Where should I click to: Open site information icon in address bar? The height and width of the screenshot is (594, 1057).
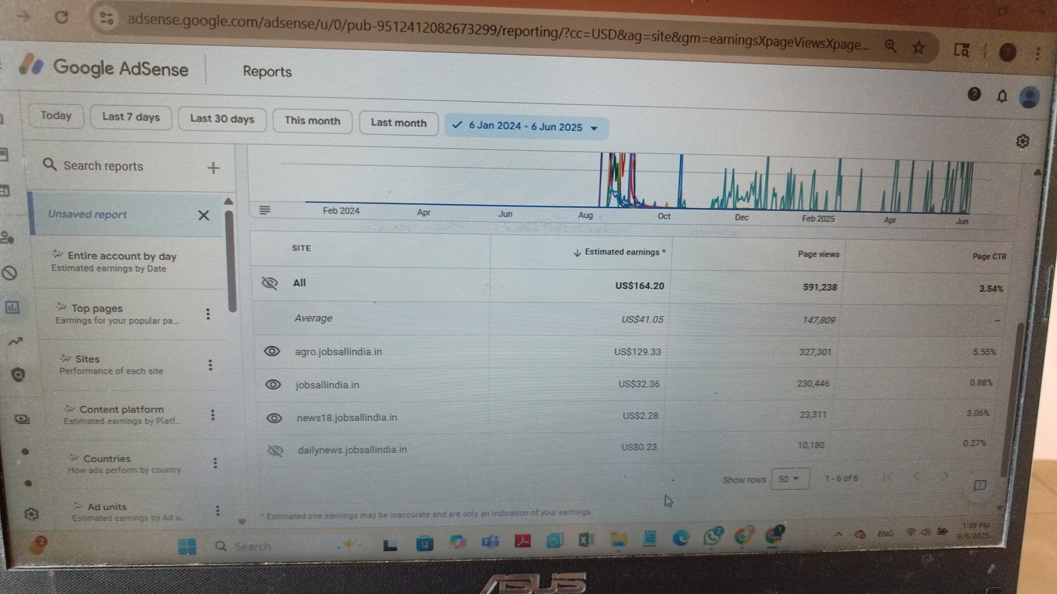coord(107,18)
